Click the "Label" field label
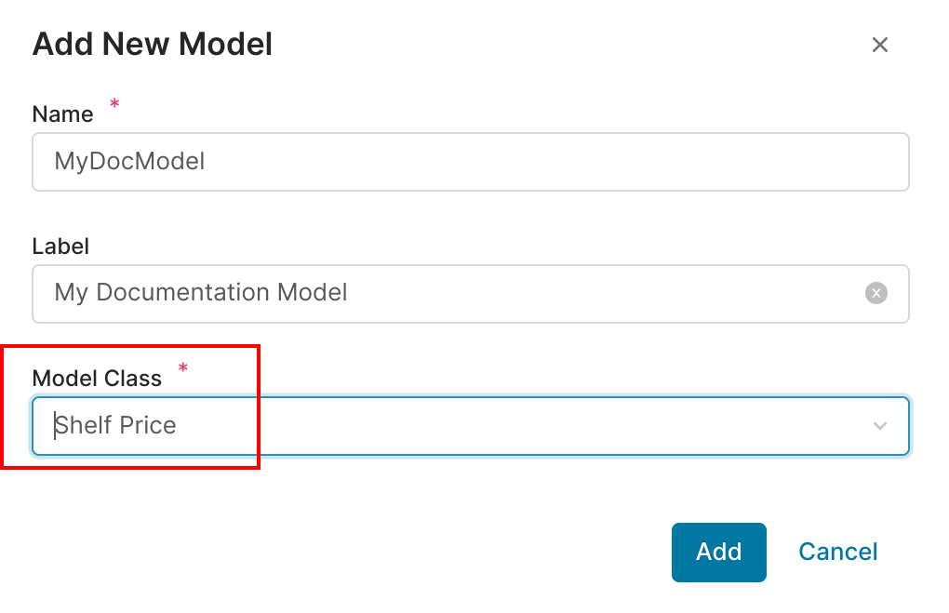This screenshot has width=949, height=613. pyautogui.click(x=60, y=247)
